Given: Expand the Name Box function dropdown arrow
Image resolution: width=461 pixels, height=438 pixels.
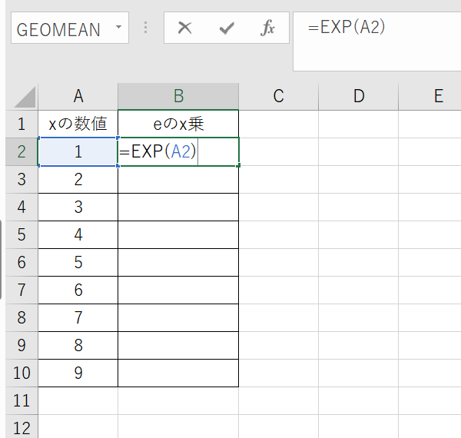Looking at the screenshot, I should tap(118, 29).
